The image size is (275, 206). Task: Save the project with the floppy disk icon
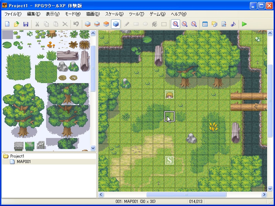coord(26,24)
